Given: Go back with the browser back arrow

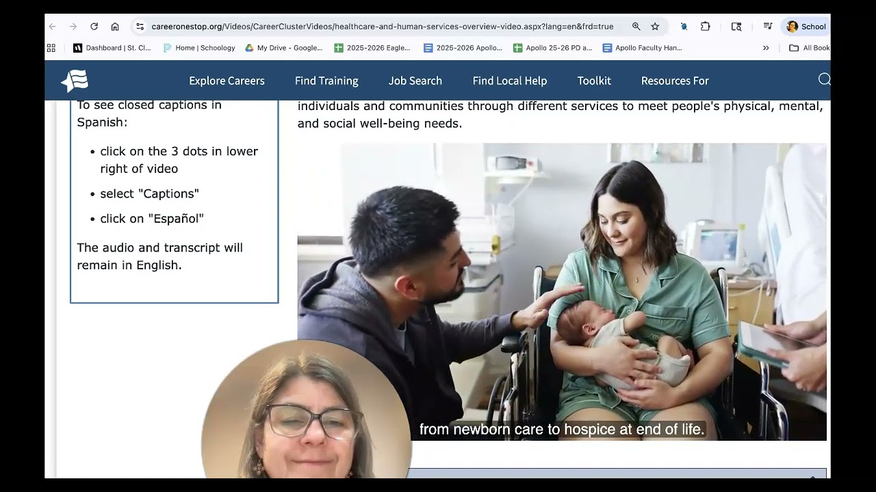Looking at the screenshot, I should pyautogui.click(x=53, y=27).
